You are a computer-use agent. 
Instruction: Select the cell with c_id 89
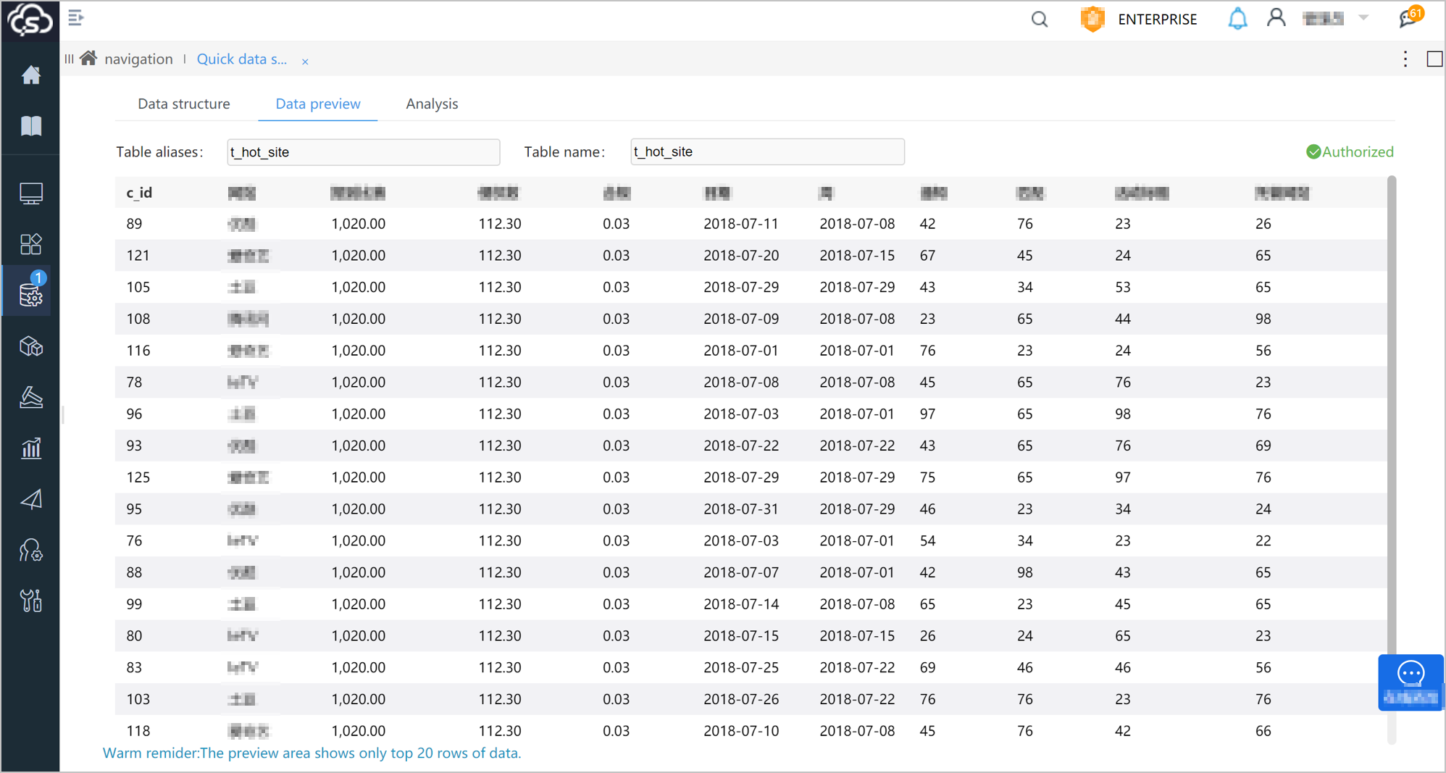[134, 224]
